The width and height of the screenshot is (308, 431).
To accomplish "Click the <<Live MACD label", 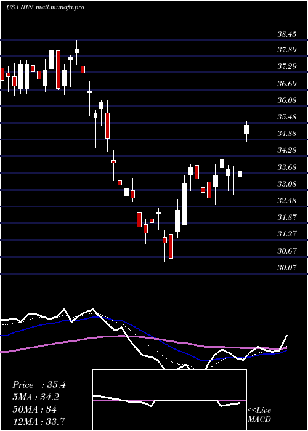I will pos(259,415).
